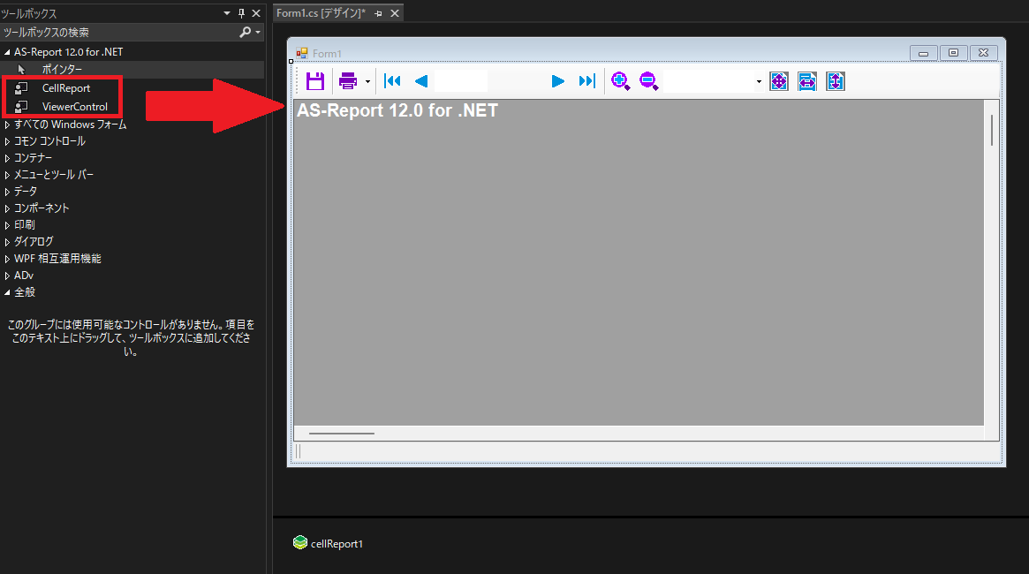
Task: Click Form1 close button
Action: coord(984,53)
